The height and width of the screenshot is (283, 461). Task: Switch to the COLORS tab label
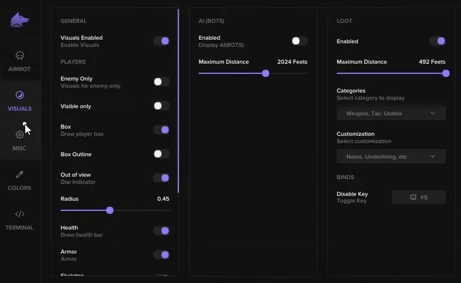(x=20, y=188)
